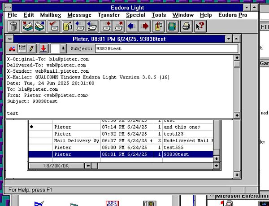Select the test123 message row
Image resolution: width=269 pixels, height=206 pixels.
tap(121, 134)
